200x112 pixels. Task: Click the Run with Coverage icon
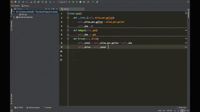coord(77,2)
